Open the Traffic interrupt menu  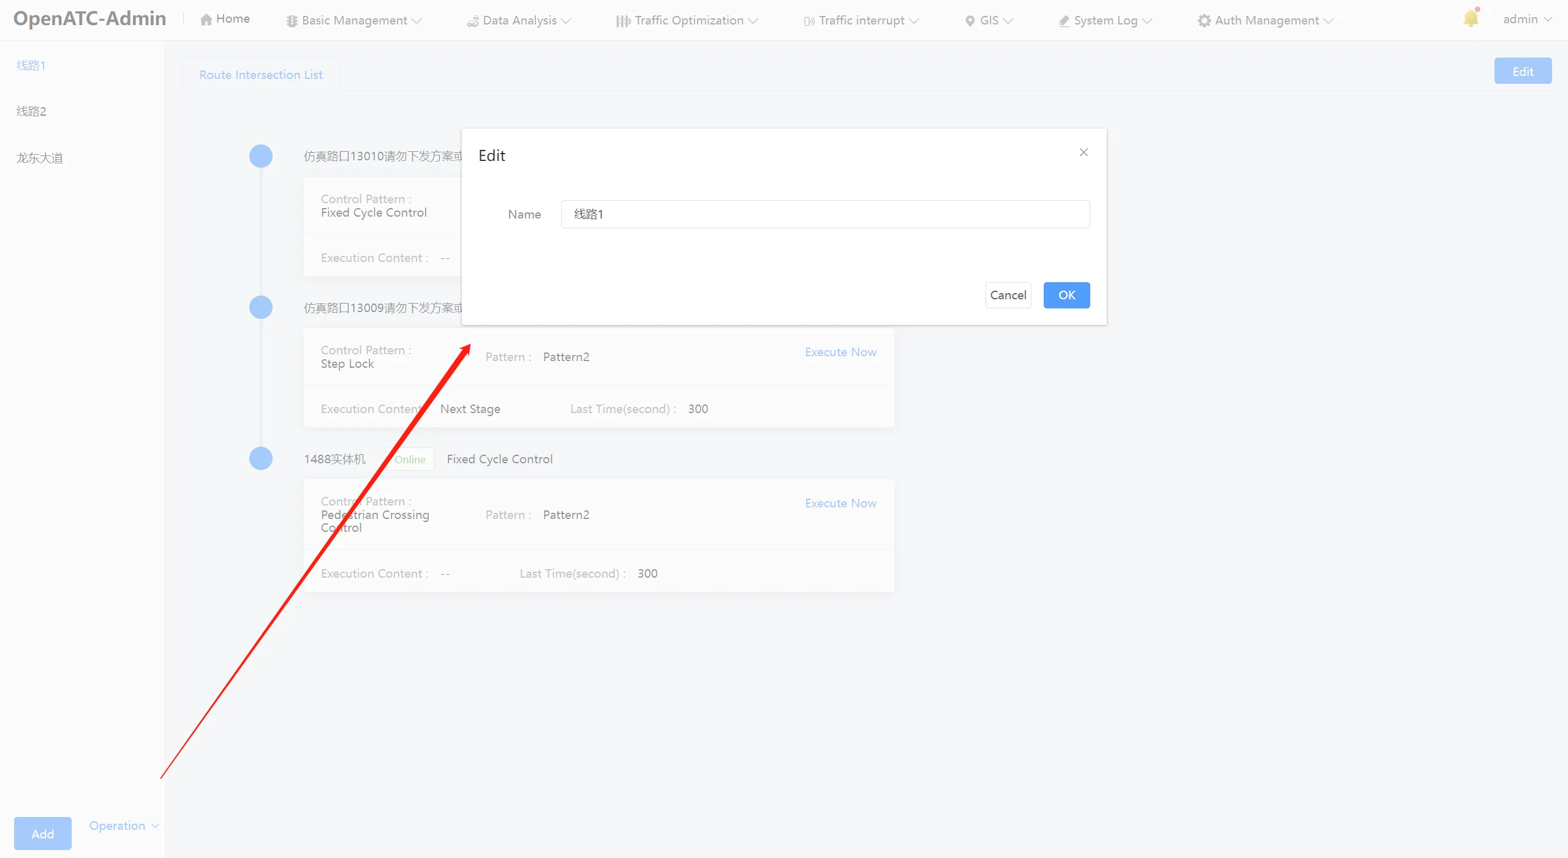point(861,21)
